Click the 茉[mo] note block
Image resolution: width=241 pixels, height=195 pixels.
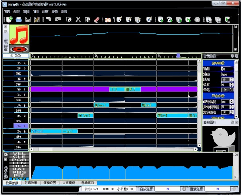[x=172, y=115]
